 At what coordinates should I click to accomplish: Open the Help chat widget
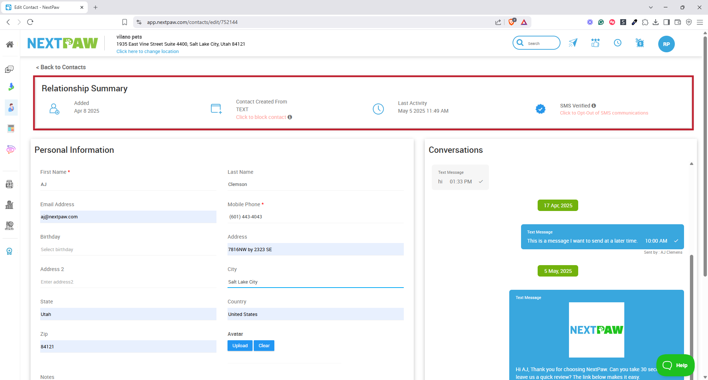click(676, 365)
